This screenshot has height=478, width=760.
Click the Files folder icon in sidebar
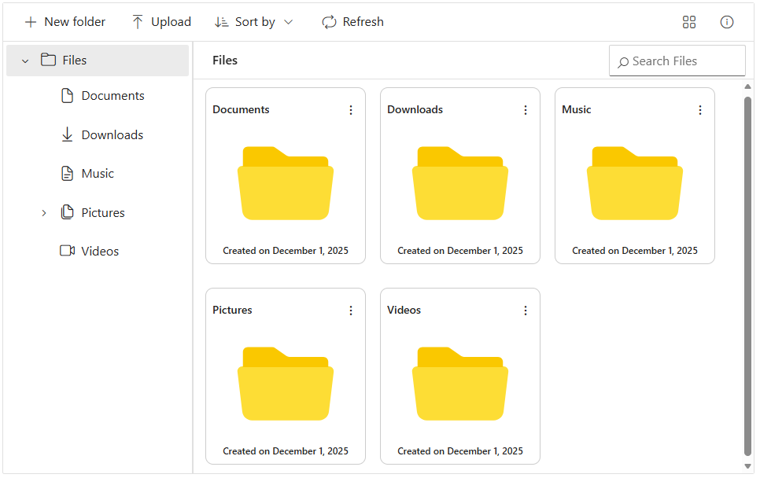(x=48, y=60)
